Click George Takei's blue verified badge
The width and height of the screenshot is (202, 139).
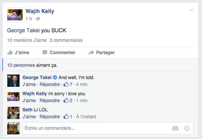point(55,78)
